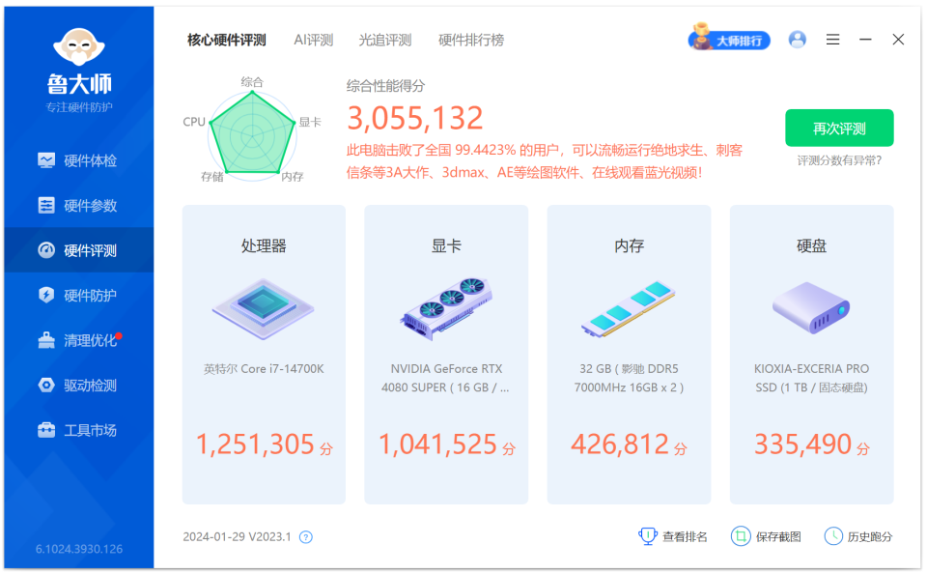Select the graphics card illustration thumbnail

click(x=445, y=307)
